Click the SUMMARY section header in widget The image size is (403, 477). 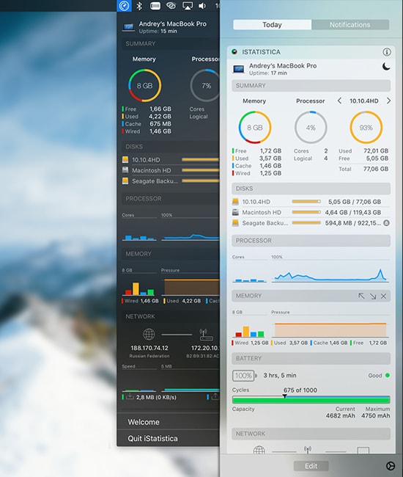[x=311, y=85]
